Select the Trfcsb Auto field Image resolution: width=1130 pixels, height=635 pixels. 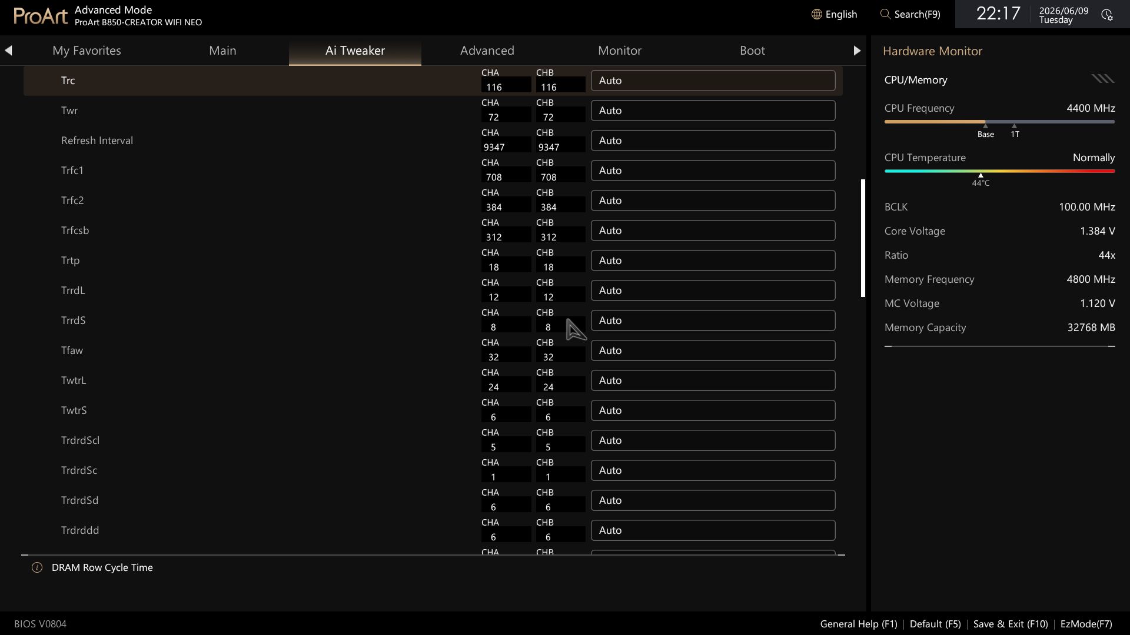(x=713, y=230)
